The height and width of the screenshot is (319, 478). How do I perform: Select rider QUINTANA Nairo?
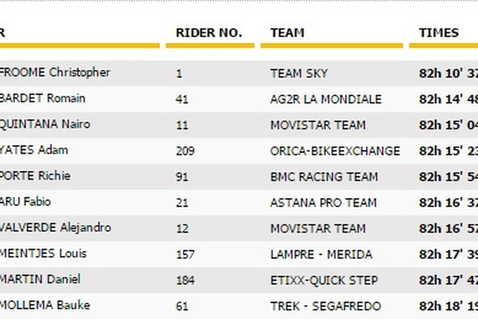pos(45,124)
